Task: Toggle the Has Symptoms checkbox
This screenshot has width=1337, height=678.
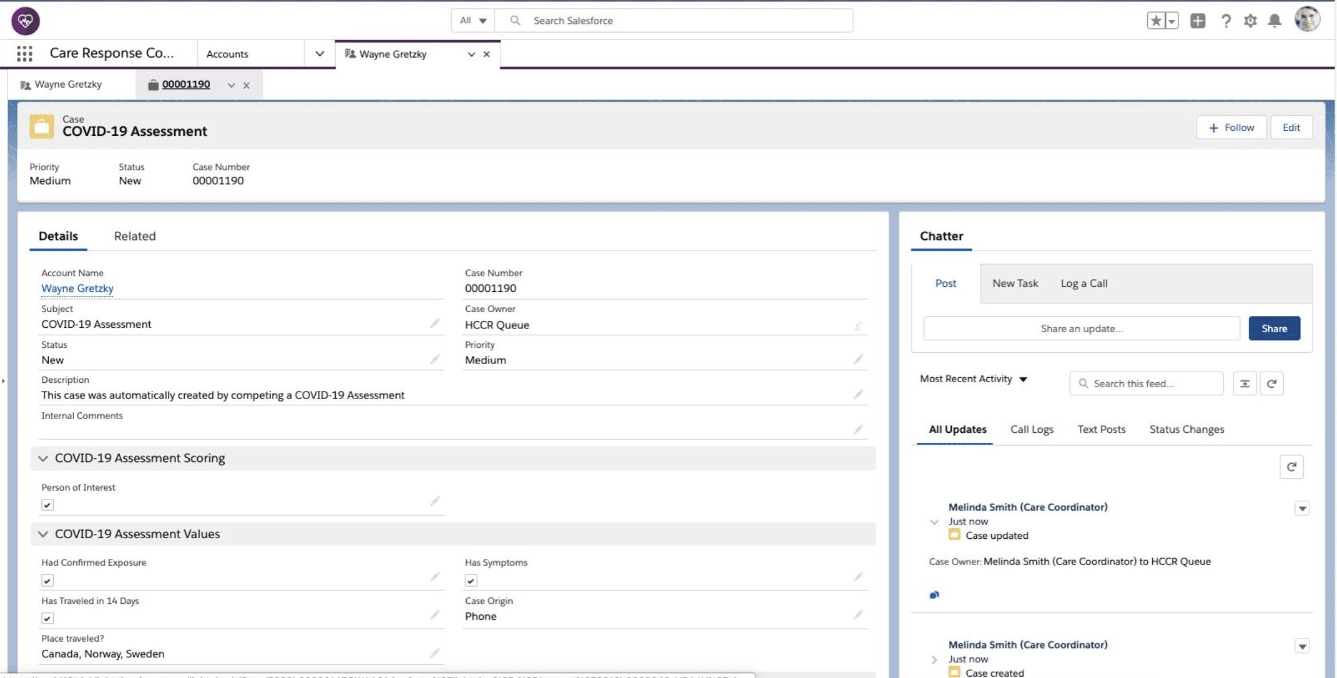Action: pyautogui.click(x=471, y=580)
